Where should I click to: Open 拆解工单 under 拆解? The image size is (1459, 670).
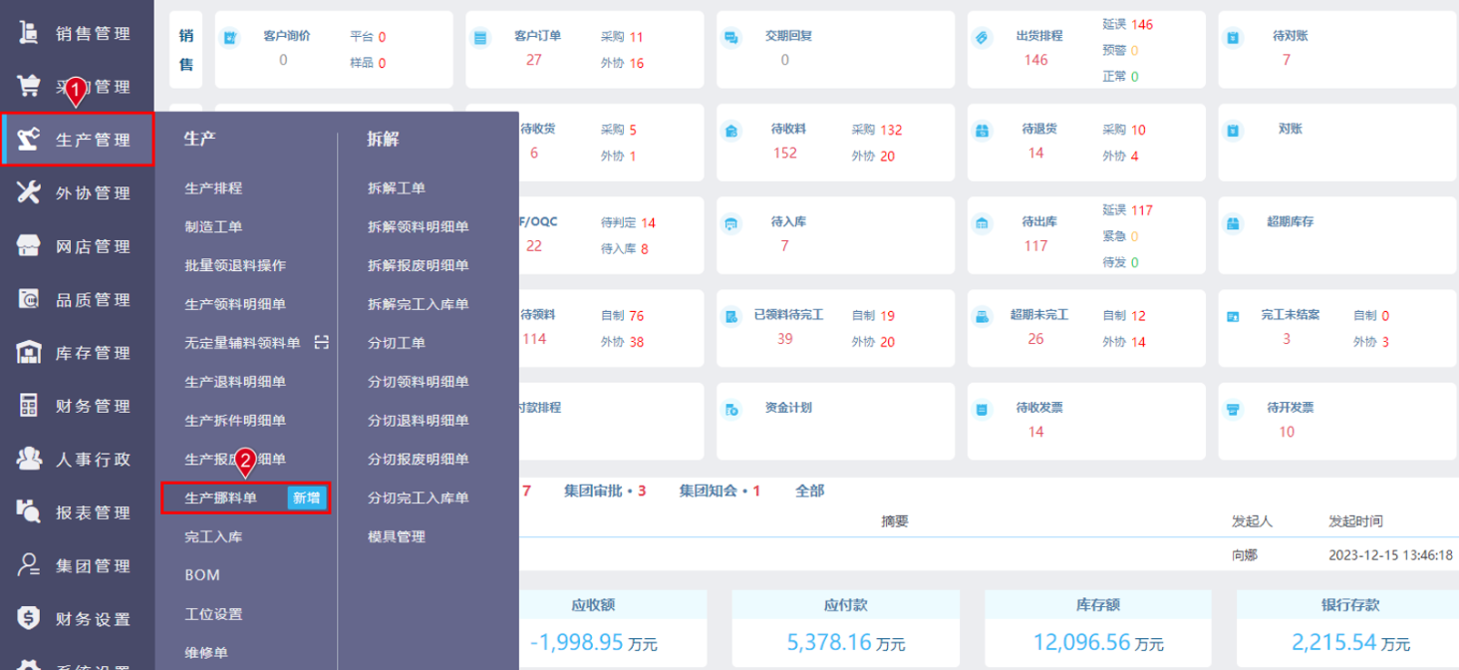[x=397, y=188]
